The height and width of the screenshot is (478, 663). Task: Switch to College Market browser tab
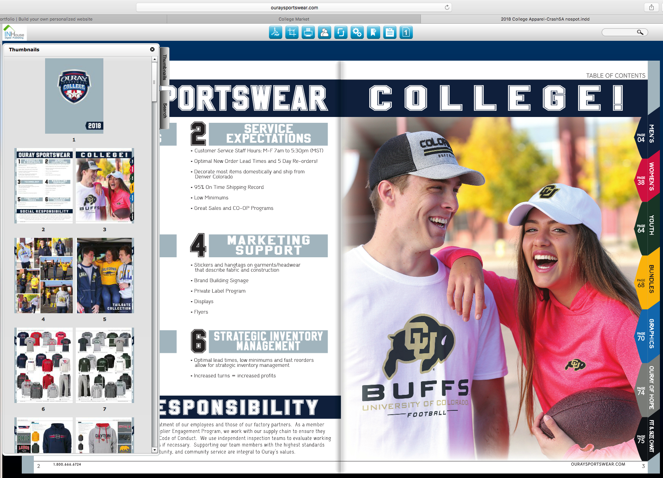[294, 19]
